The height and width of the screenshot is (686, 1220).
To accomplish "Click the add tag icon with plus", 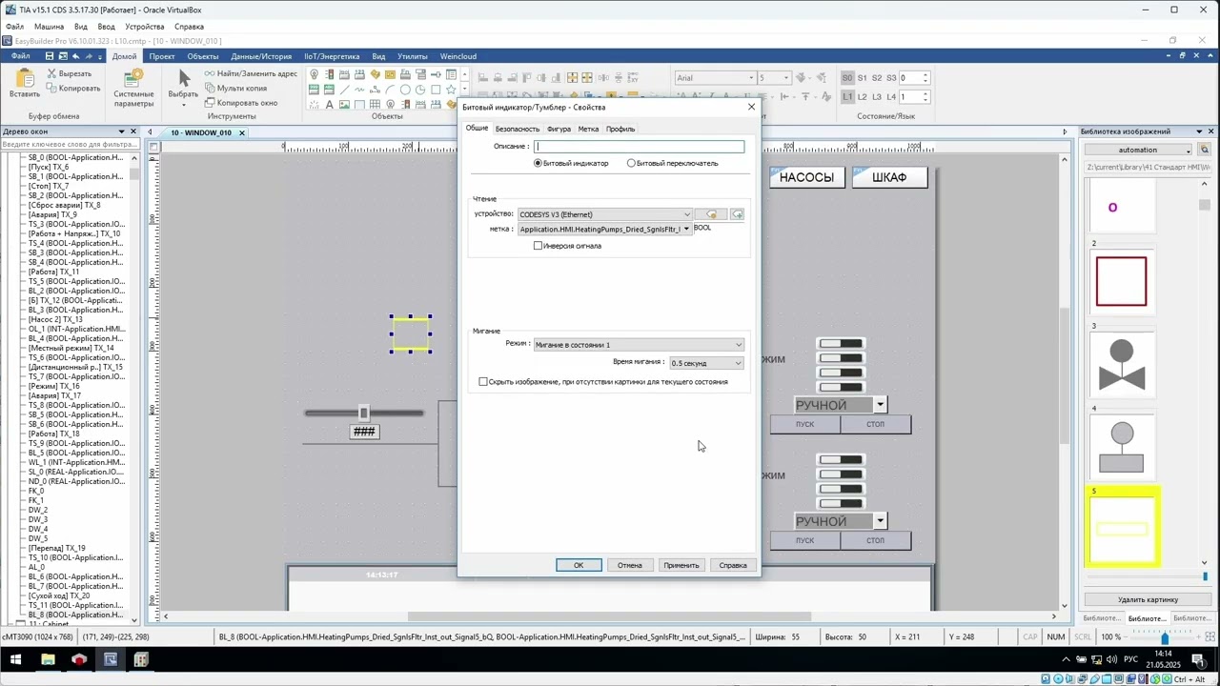I will 737,214.
